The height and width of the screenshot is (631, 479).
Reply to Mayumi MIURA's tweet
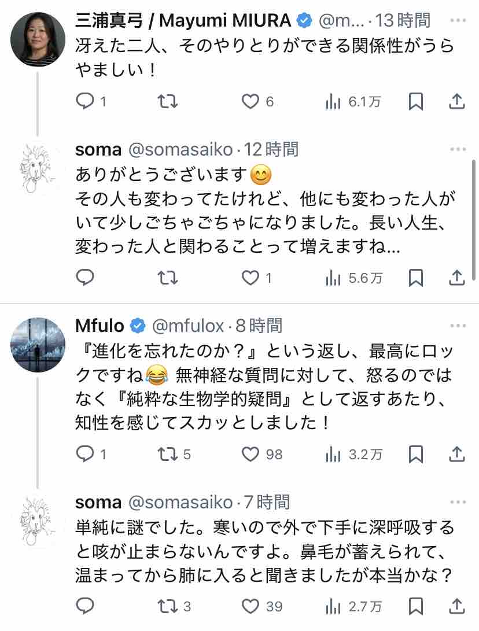(85, 102)
